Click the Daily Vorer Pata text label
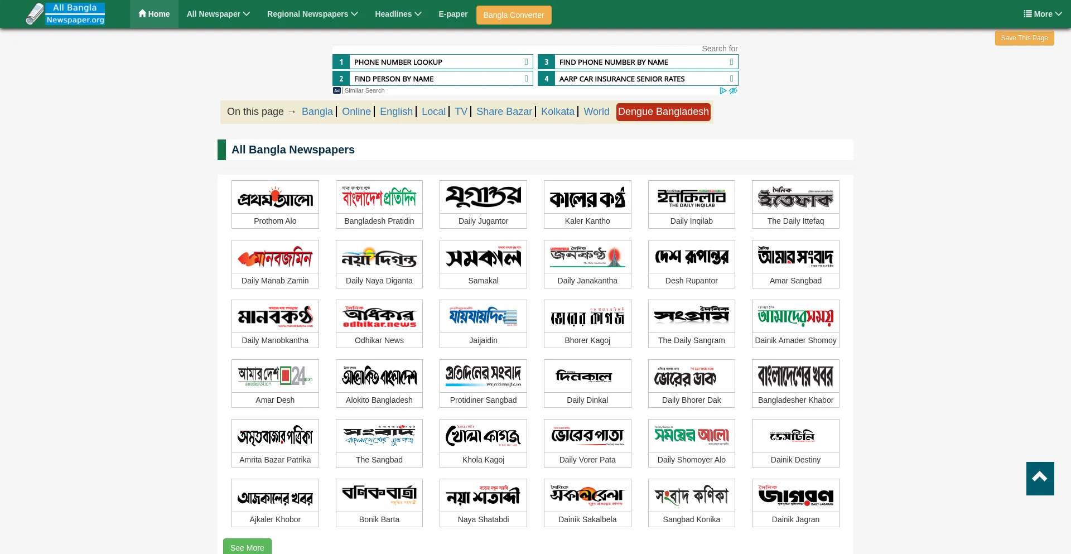This screenshot has height=554, width=1071. pos(587,460)
